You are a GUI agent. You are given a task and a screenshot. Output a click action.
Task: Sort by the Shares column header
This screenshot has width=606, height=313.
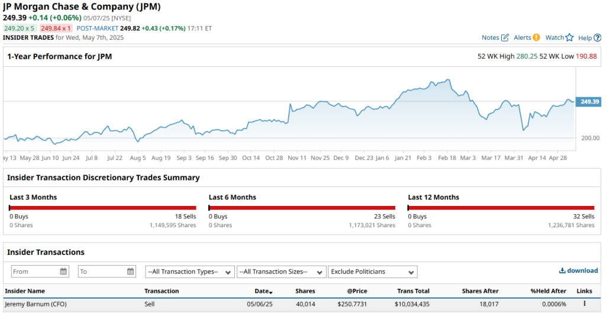(305, 291)
